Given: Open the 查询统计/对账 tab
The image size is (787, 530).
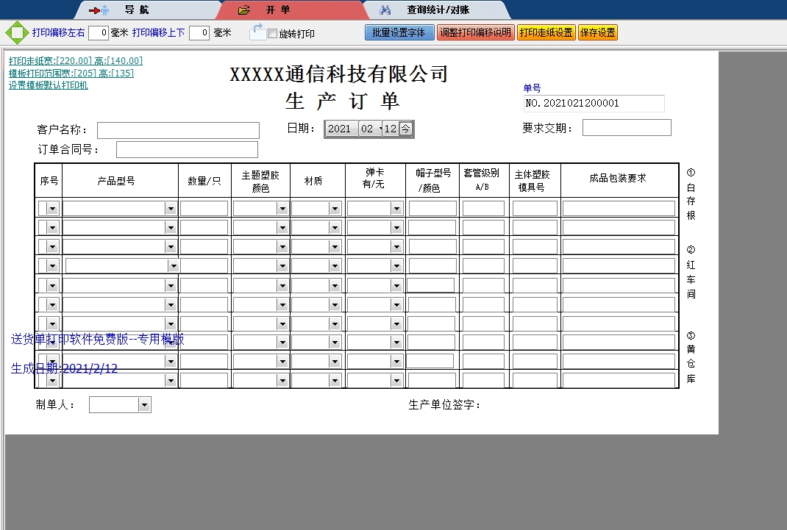Looking at the screenshot, I should pyautogui.click(x=438, y=10).
